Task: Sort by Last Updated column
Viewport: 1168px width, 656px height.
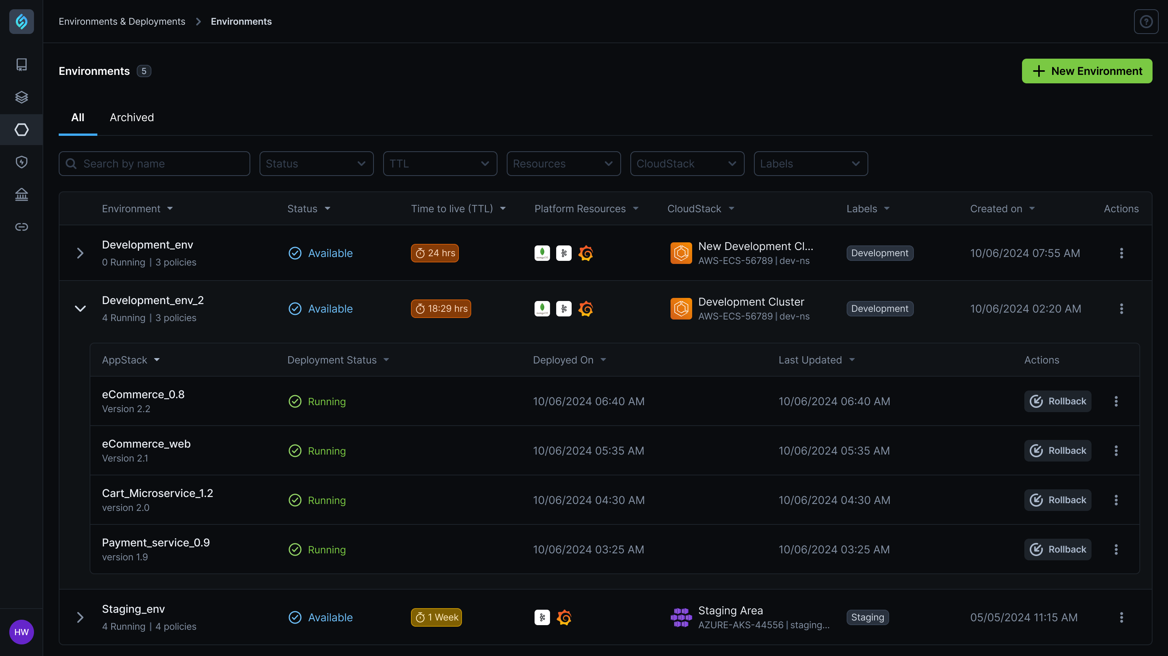Action: tap(817, 360)
